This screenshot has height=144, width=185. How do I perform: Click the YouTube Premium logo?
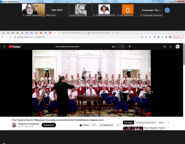pos(14,47)
